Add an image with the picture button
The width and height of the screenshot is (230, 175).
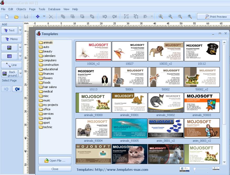(9, 48)
